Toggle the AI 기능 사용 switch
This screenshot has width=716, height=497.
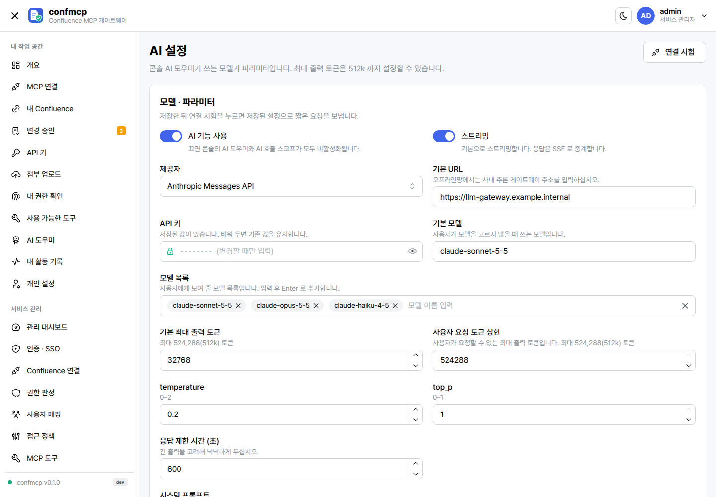[x=171, y=136]
